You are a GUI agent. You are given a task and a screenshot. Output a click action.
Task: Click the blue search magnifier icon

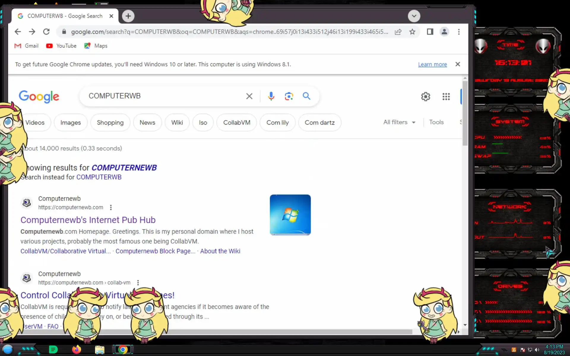(306, 96)
